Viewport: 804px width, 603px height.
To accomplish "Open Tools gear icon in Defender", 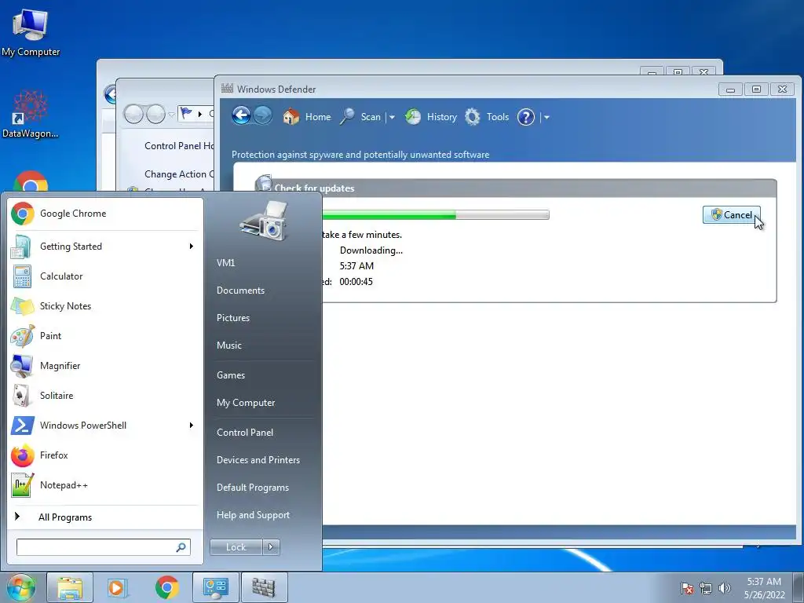I will pos(472,117).
